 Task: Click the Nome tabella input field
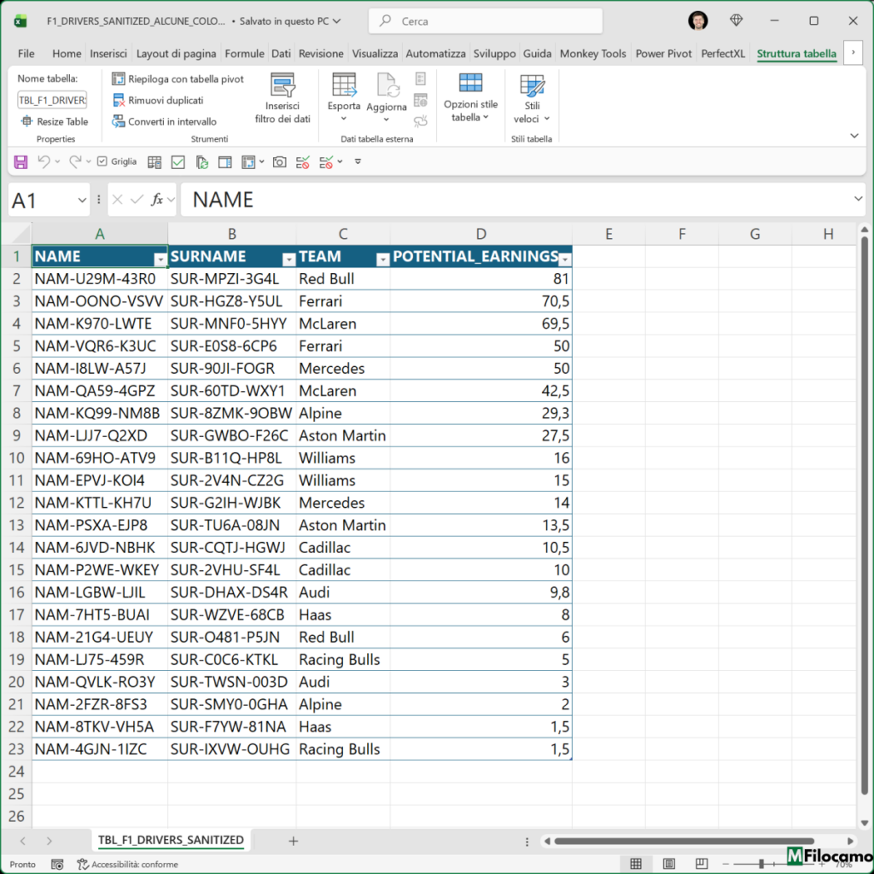[52, 101]
